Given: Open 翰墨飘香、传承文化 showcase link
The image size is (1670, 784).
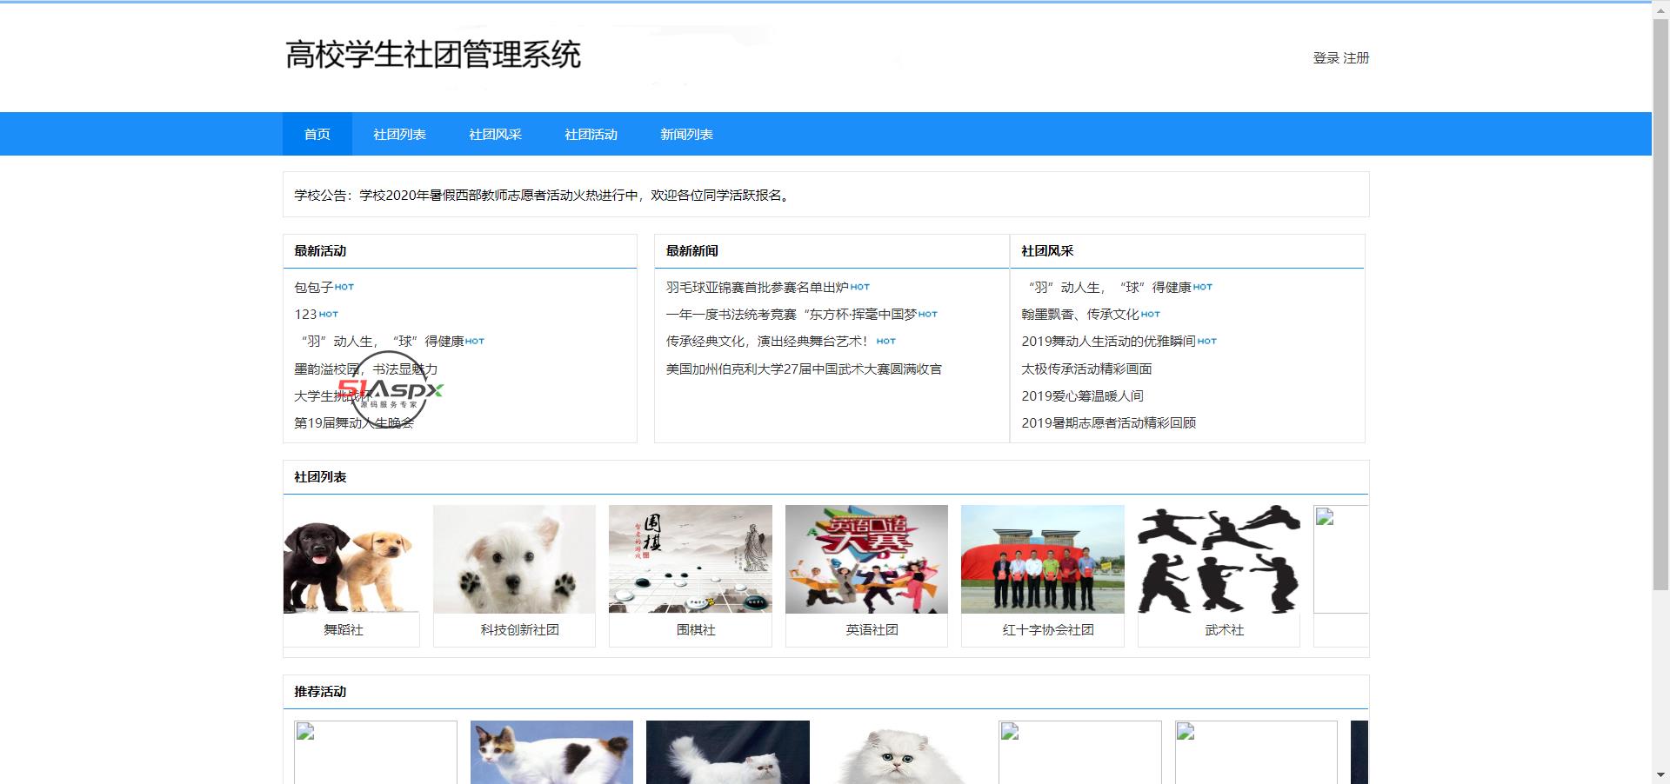Looking at the screenshot, I should coord(1079,314).
